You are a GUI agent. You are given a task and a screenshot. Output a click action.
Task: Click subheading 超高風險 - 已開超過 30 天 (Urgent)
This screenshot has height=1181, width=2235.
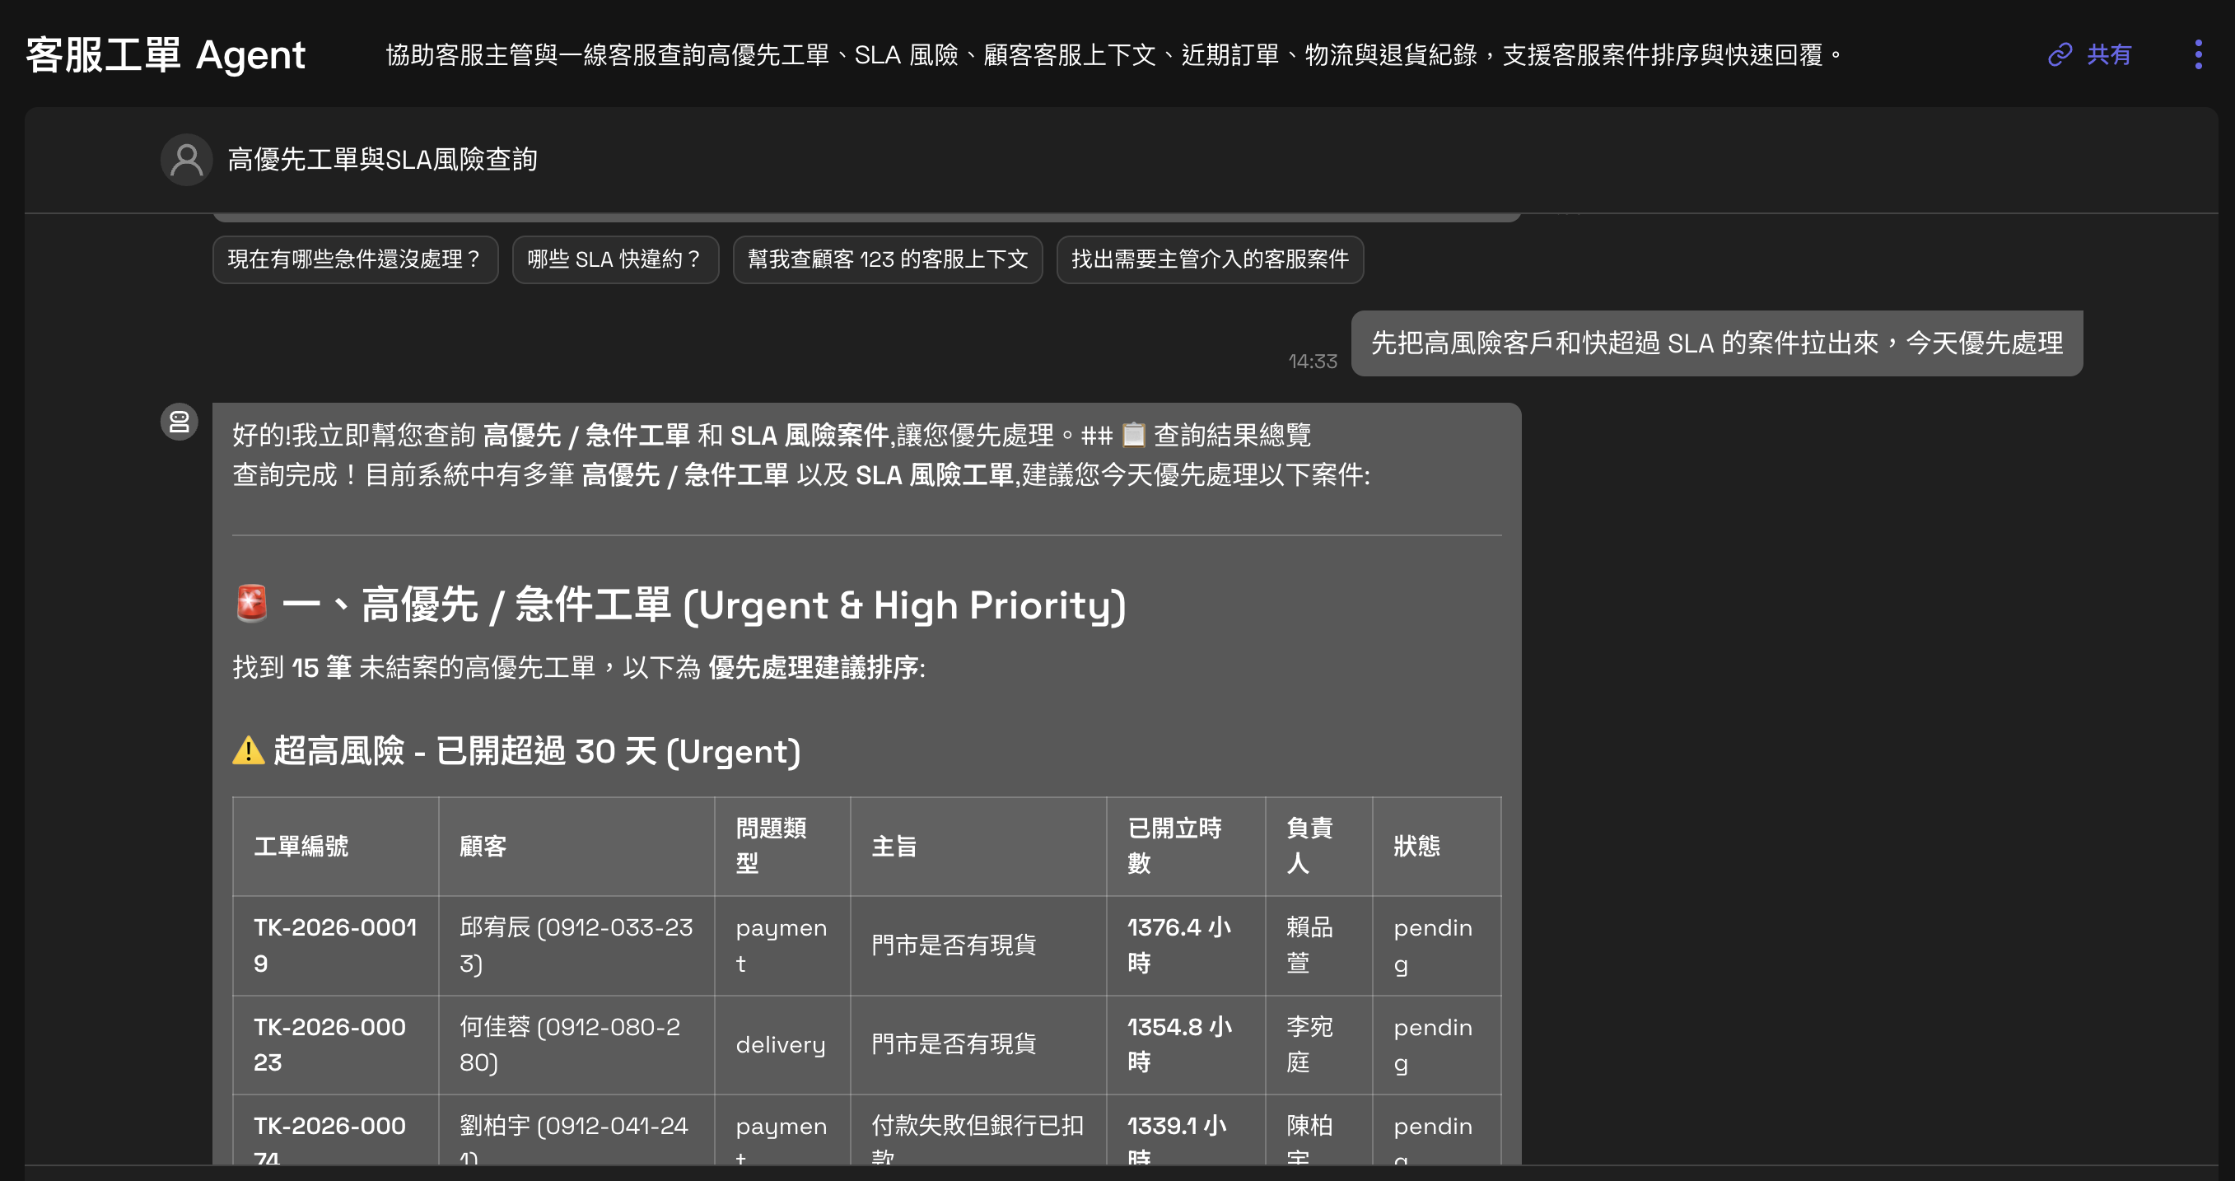[537, 751]
